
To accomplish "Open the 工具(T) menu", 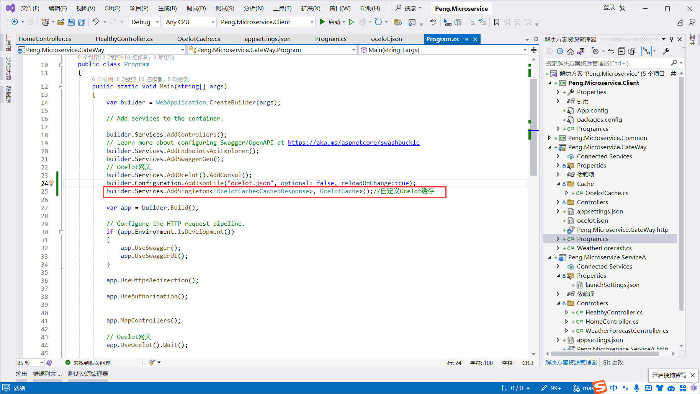I will (x=282, y=8).
